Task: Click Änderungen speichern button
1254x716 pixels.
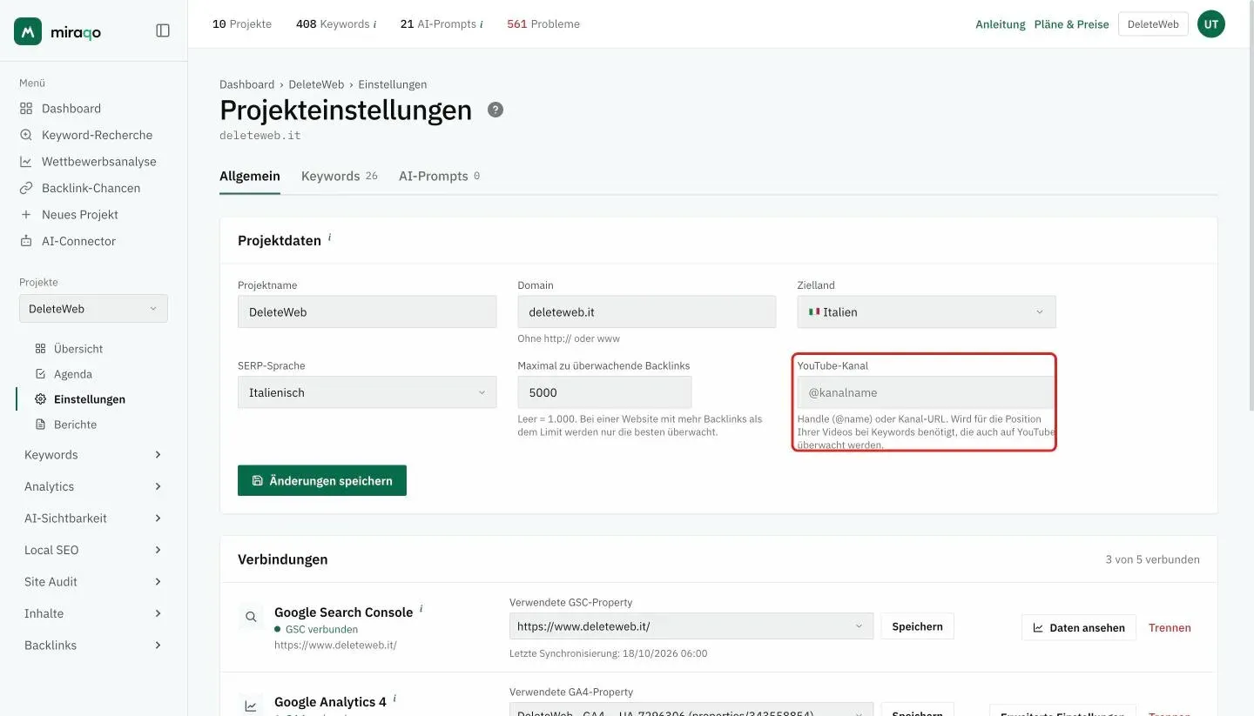Action: [x=322, y=480]
